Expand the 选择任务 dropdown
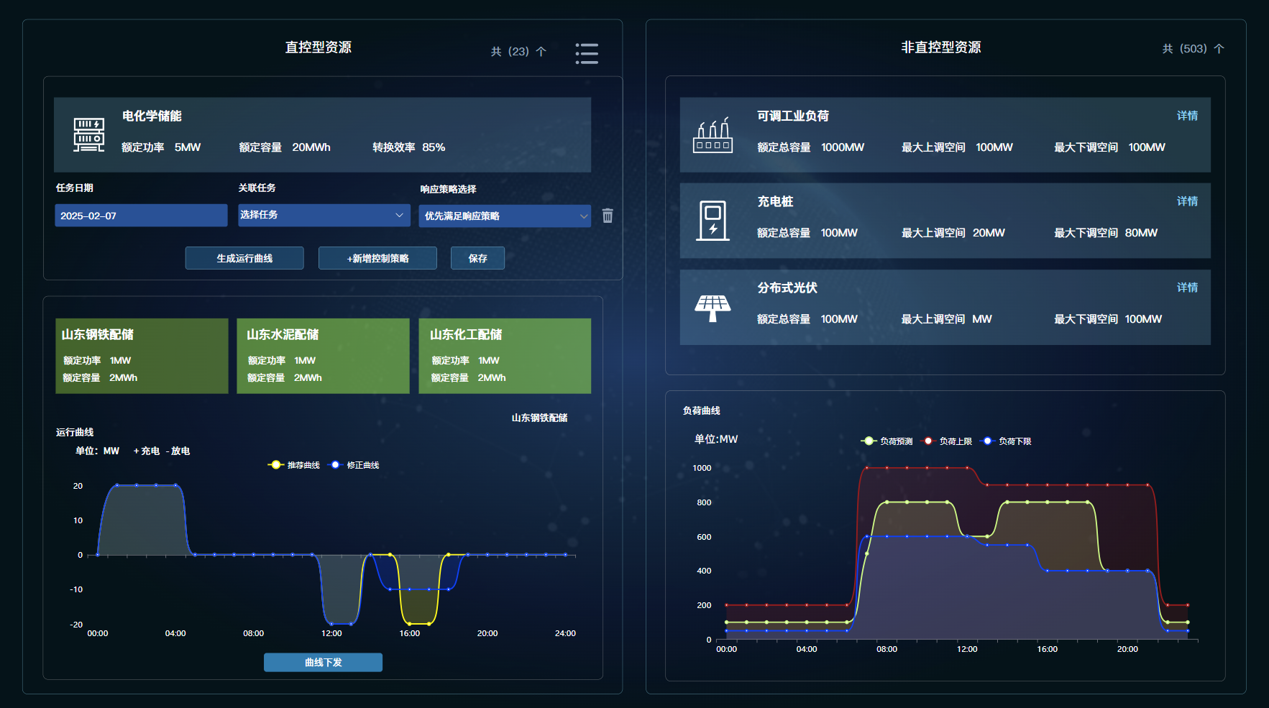This screenshot has height=708, width=1269. click(x=324, y=215)
